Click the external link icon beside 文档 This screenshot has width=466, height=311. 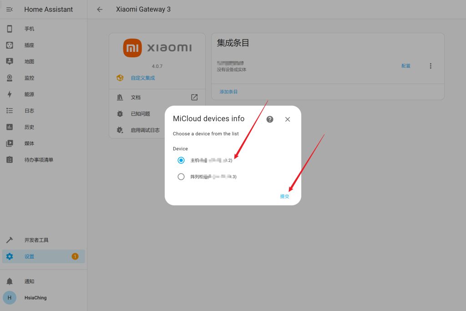pos(194,97)
